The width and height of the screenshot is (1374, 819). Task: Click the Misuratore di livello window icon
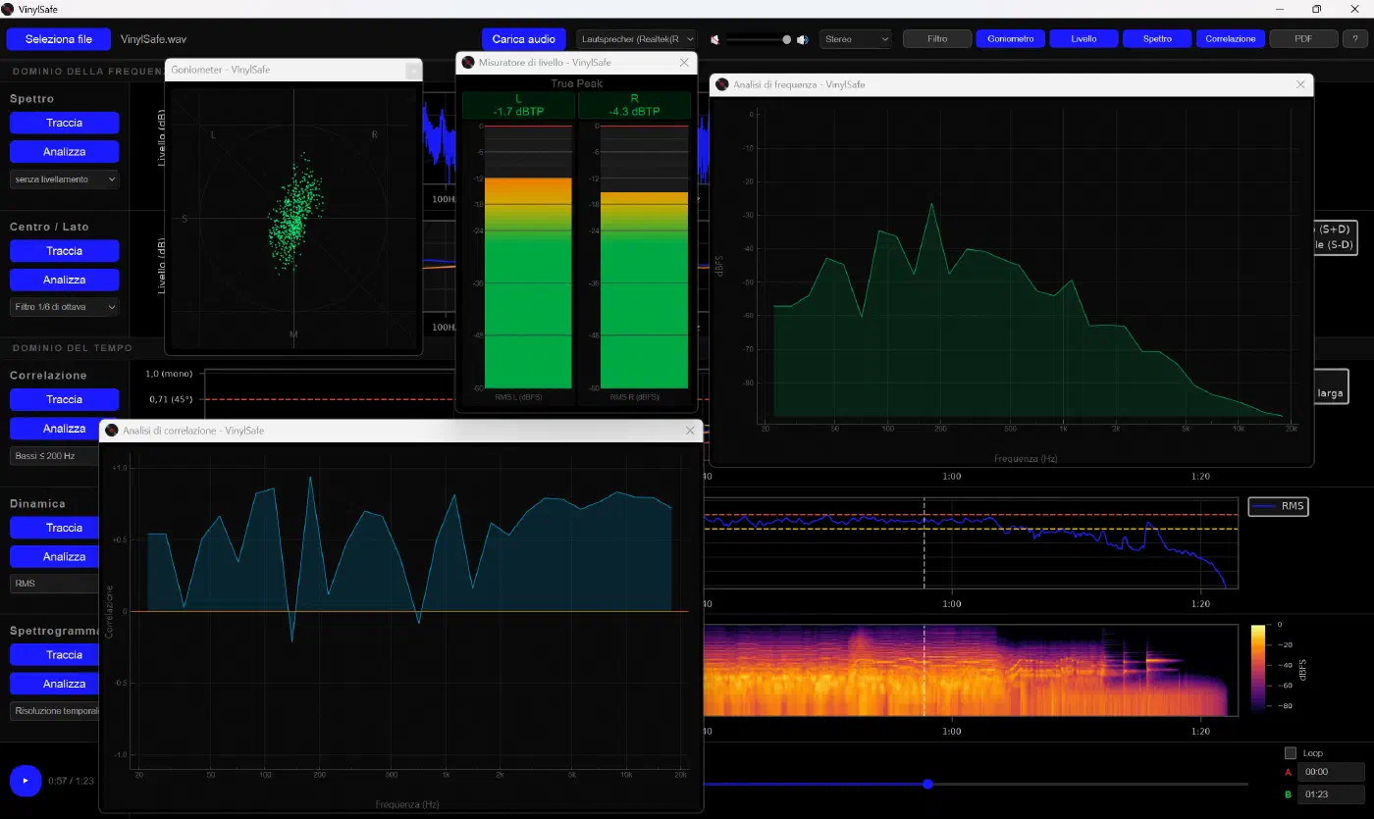pyautogui.click(x=468, y=63)
